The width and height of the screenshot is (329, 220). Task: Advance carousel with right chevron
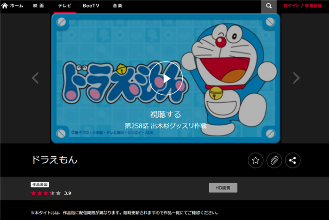pyautogui.click(x=296, y=78)
